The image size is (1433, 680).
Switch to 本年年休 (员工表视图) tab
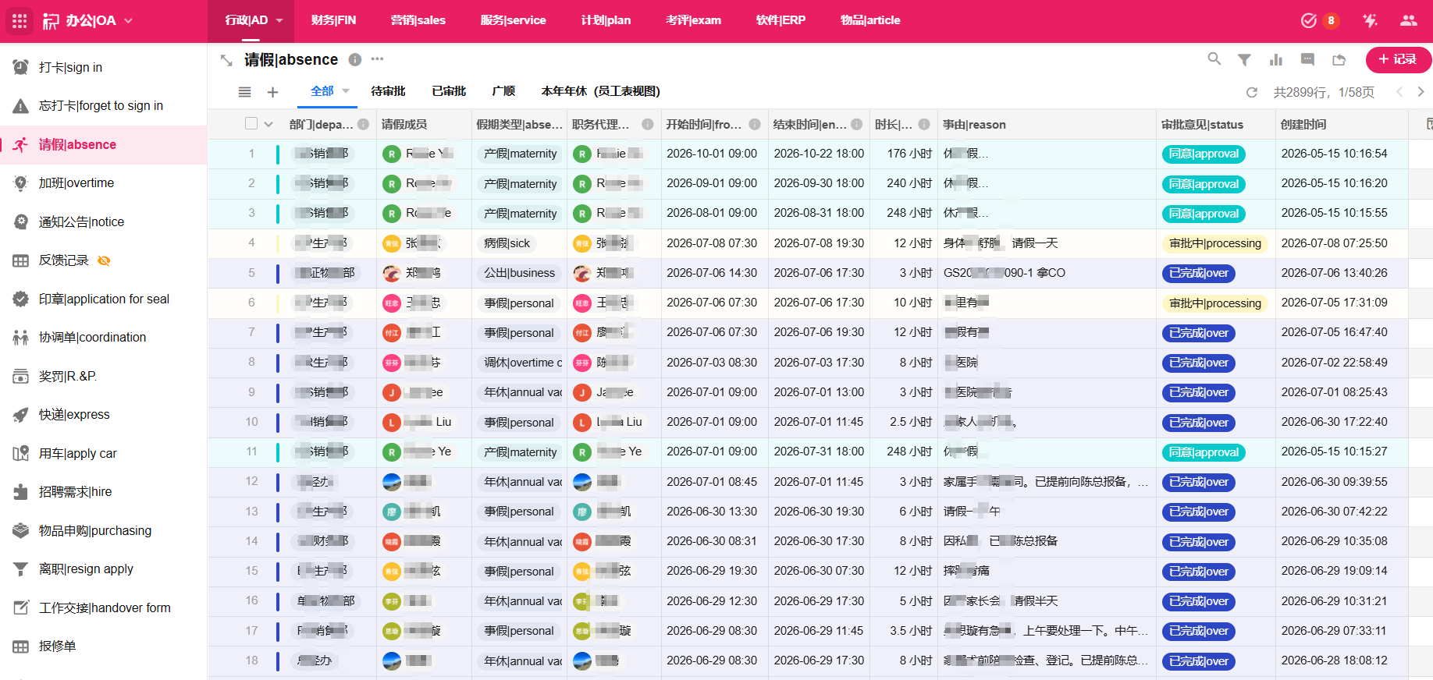point(601,91)
